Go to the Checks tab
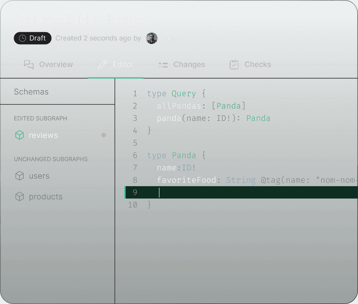358x304 pixels. [257, 64]
